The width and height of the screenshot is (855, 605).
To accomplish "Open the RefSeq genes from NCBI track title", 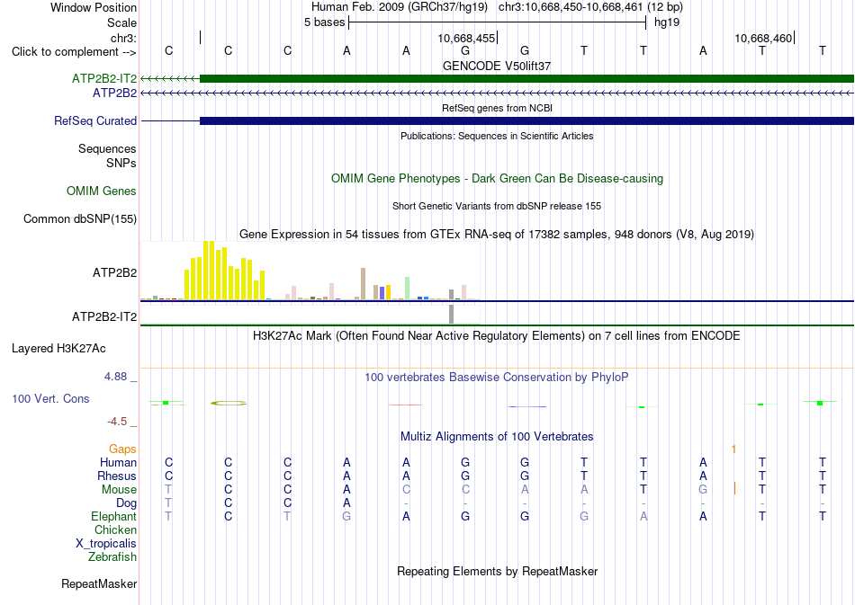I will click(x=497, y=108).
